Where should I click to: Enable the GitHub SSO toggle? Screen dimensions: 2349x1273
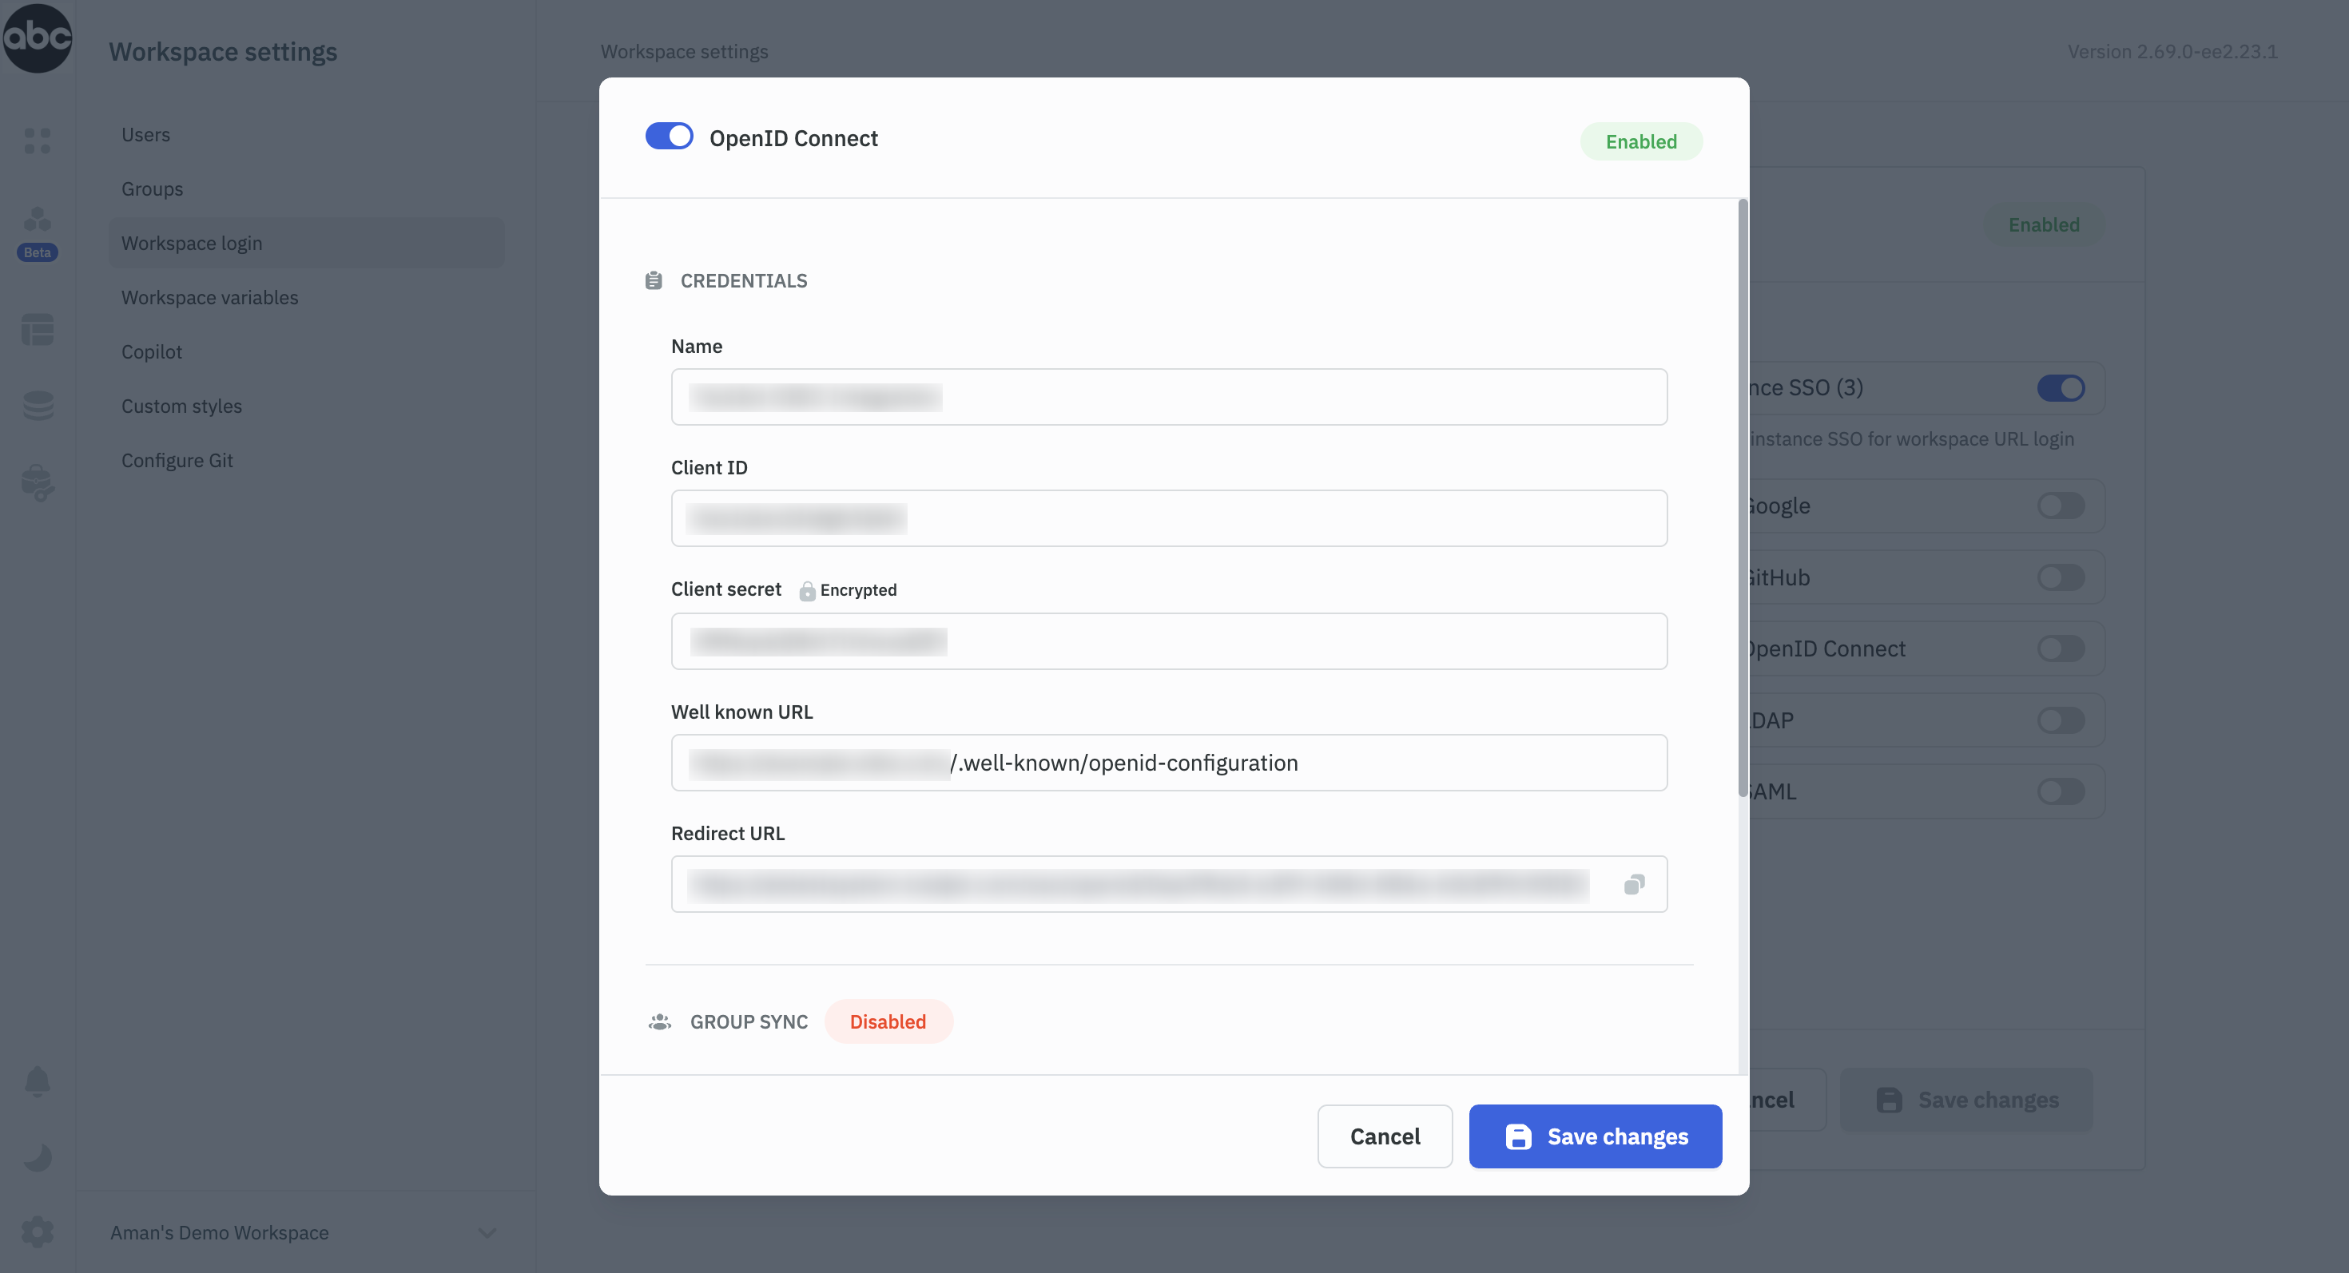pos(2060,577)
